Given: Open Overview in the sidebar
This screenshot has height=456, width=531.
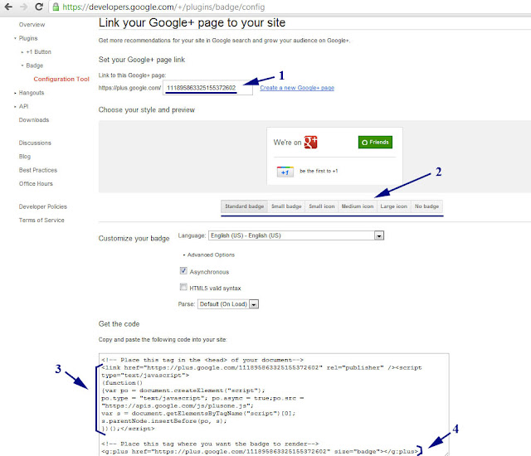Looking at the screenshot, I should tap(32, 25).
